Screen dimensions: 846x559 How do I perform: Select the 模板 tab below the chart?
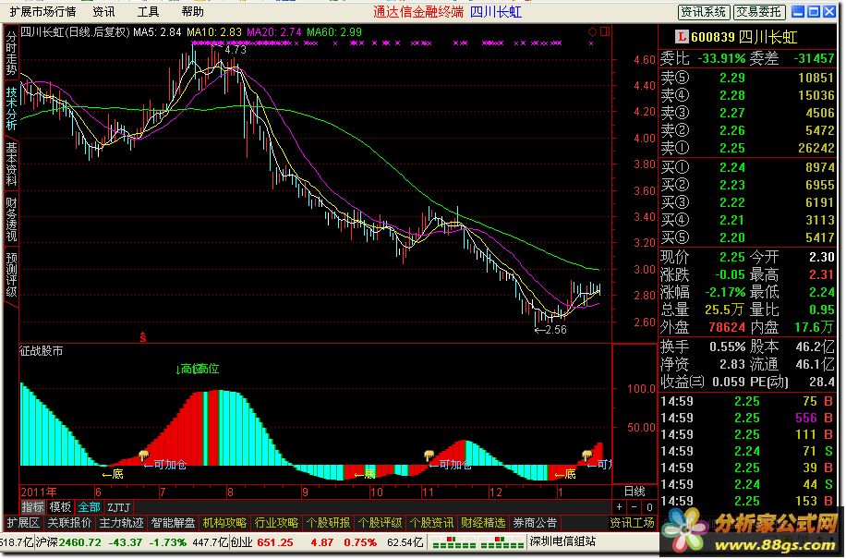[x=60, y=507]
